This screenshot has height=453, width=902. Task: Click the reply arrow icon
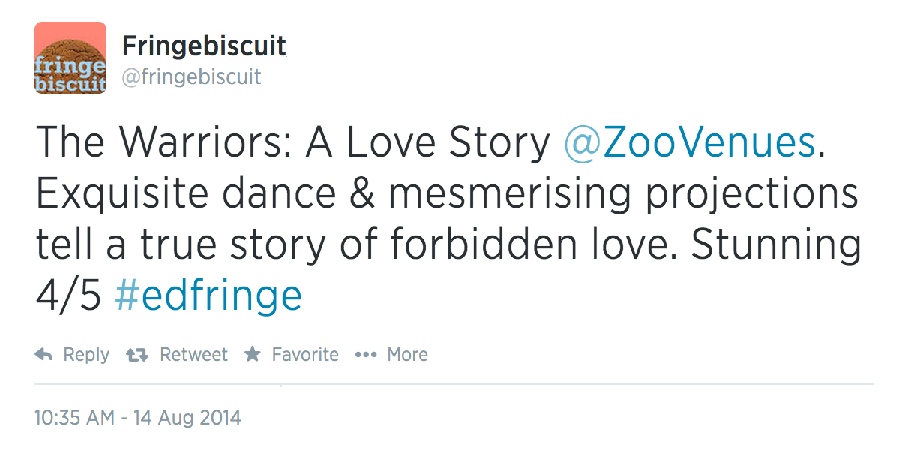pos(43,355)
